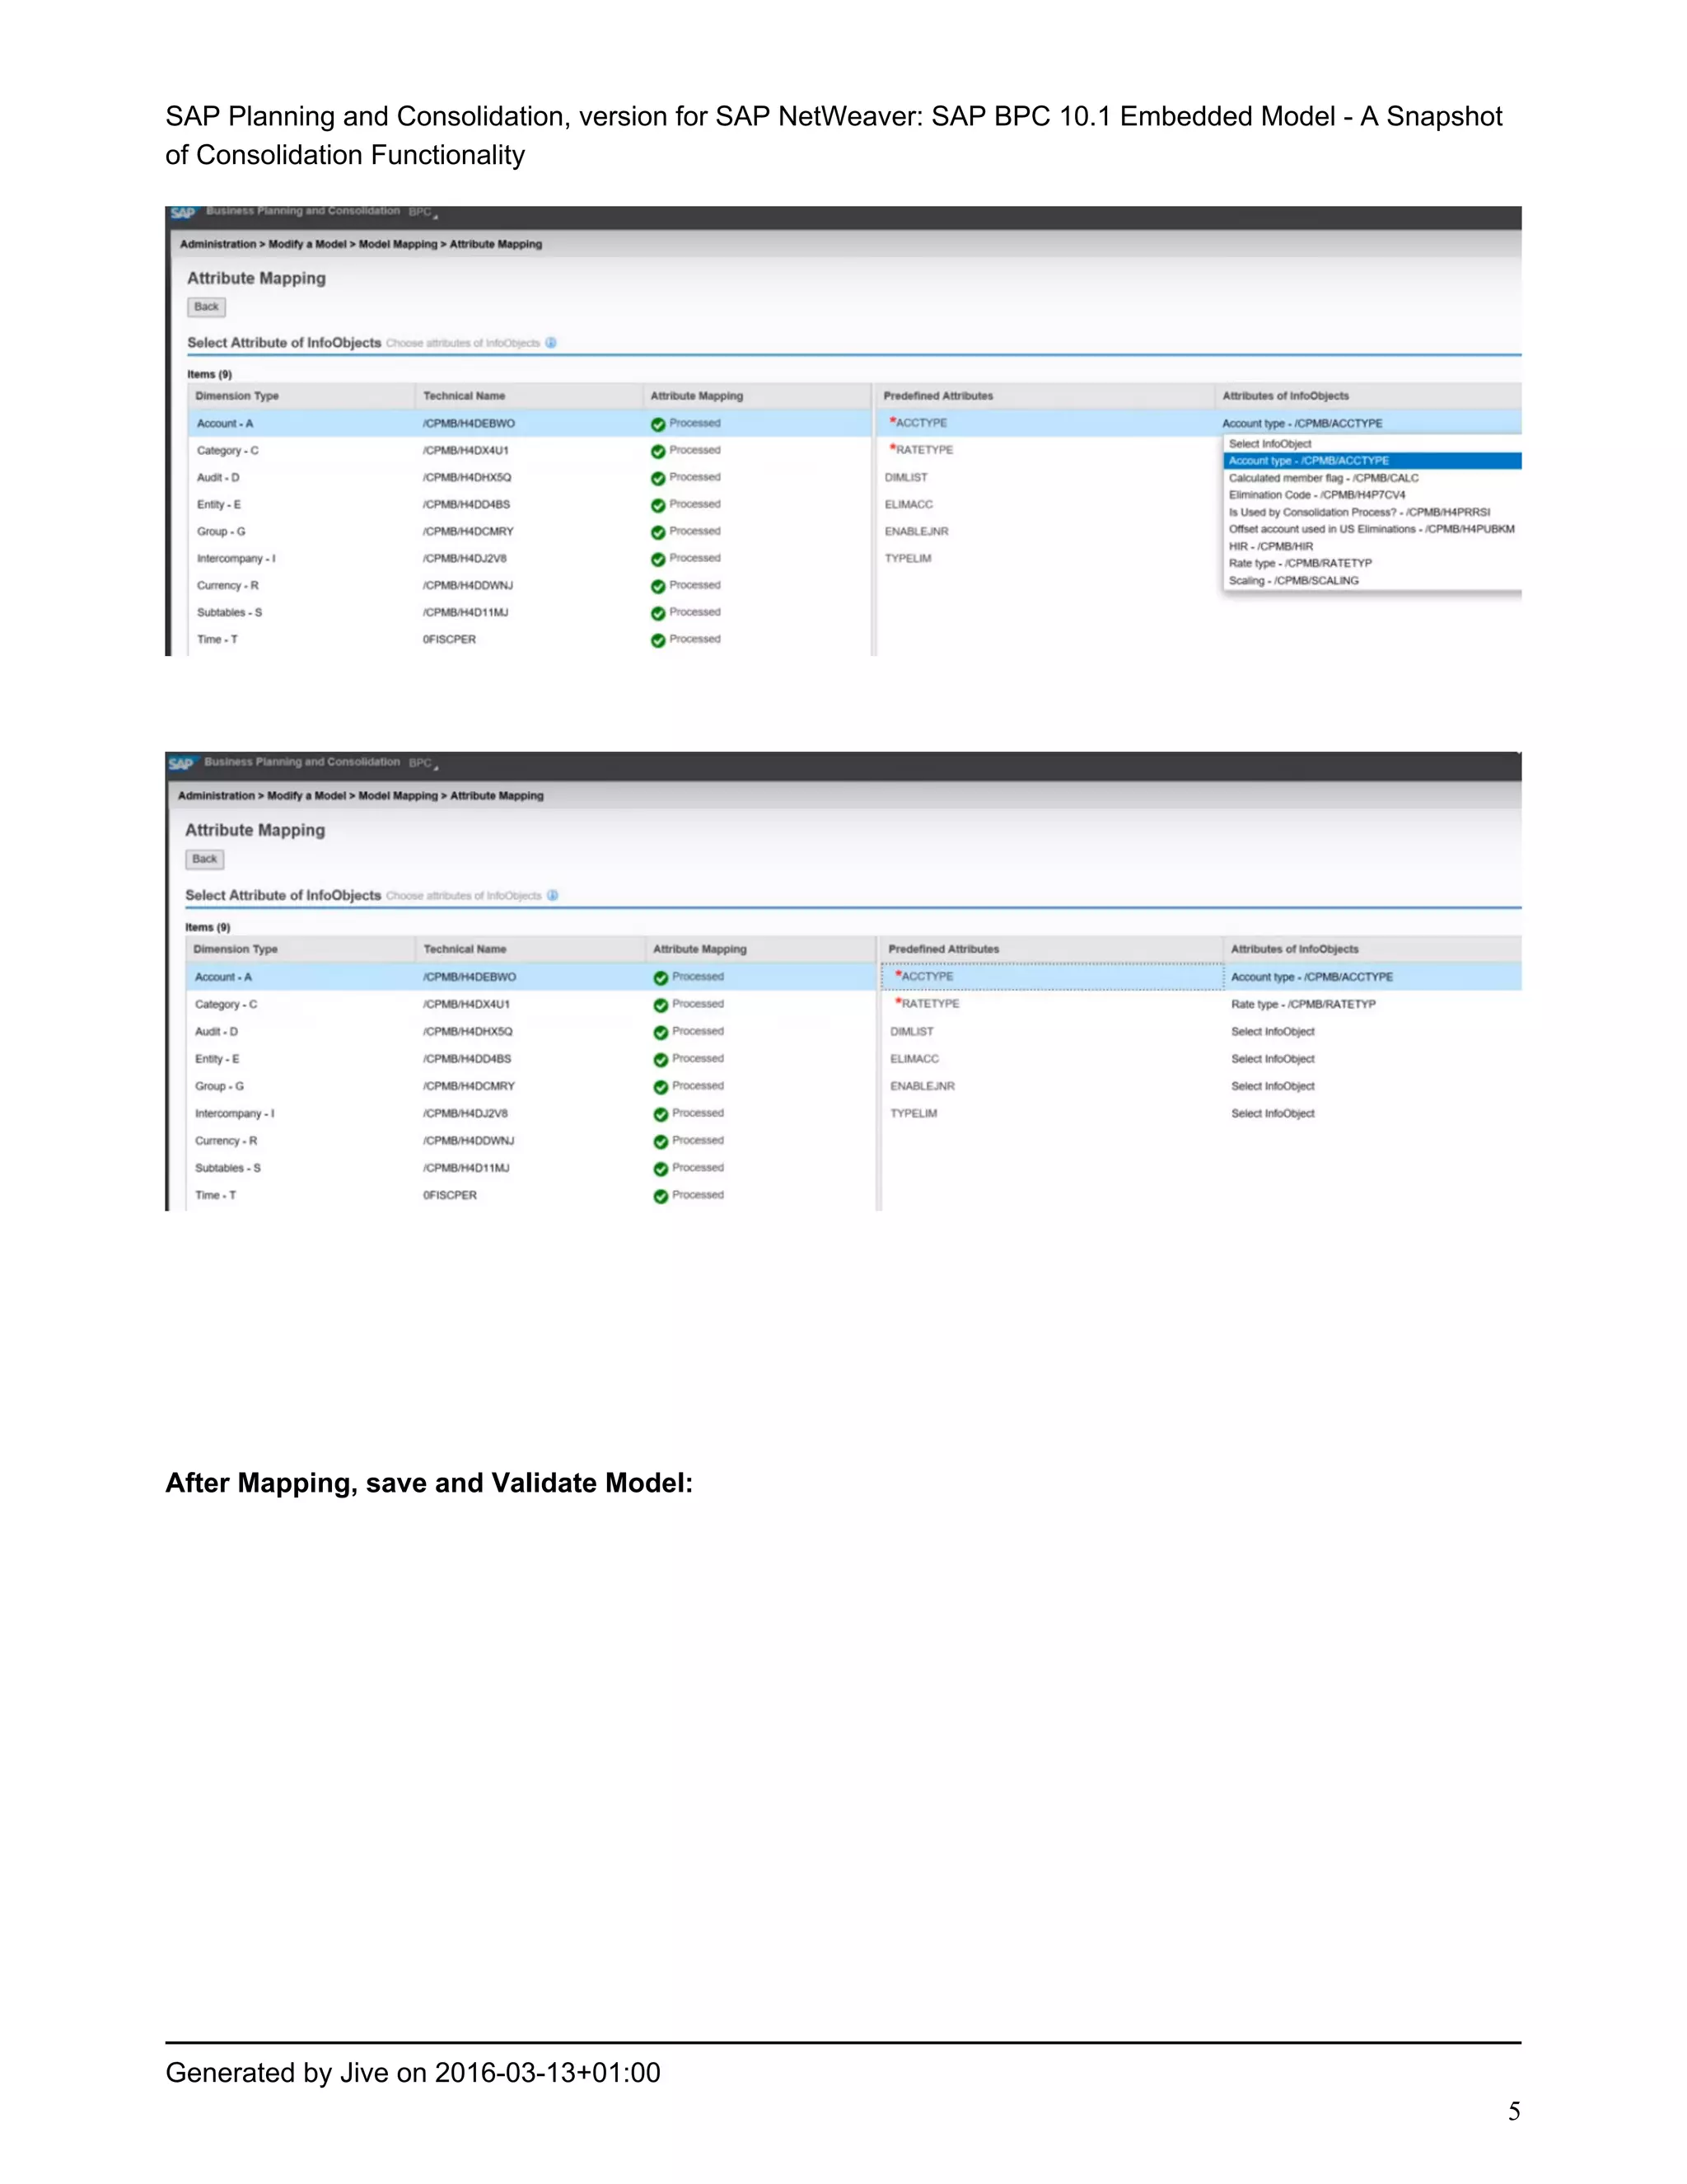Select 'Elimination Code - /CPMB/H4P7CV4' option
Screen dimensions: 1687x2184
point(1316,495)
